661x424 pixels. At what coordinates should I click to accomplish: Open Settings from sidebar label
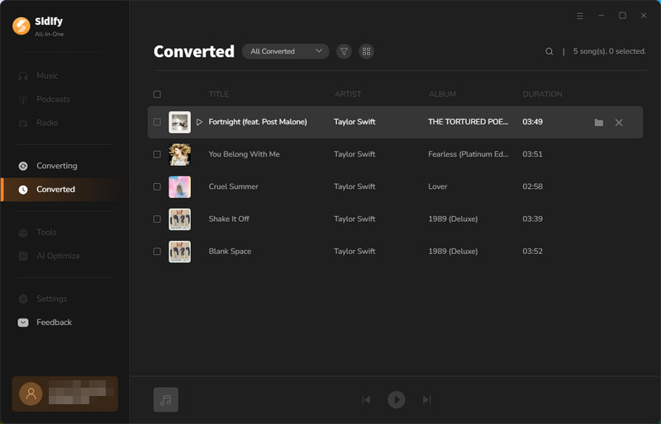52,299
